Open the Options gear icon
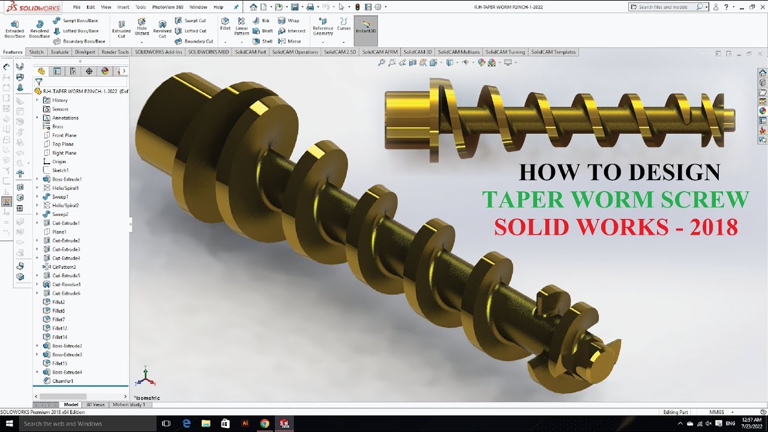The width and height of the screenshot is (768, 432). [377, 7]
